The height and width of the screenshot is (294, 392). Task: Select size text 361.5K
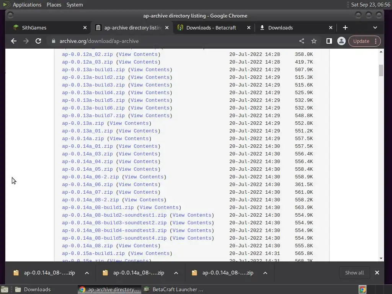304,185
